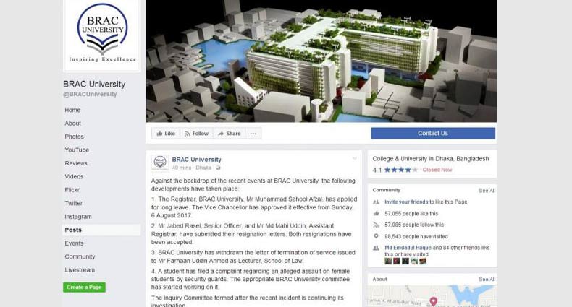Open the About page in sidebar
The image size is (572, 307).
click(x=73, y=124)
